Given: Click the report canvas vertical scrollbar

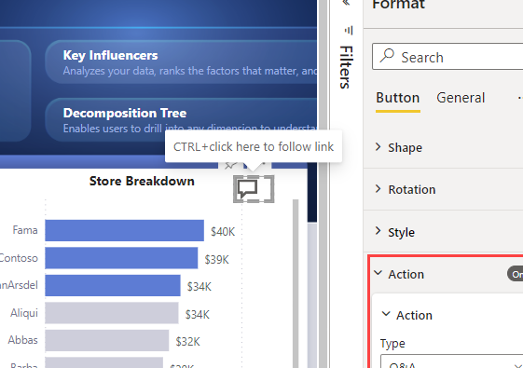Looking at the screenshot, I should [323, 184].
